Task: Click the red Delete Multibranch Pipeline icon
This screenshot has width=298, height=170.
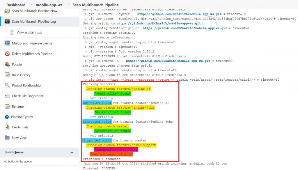Action: tap(7, 54)
